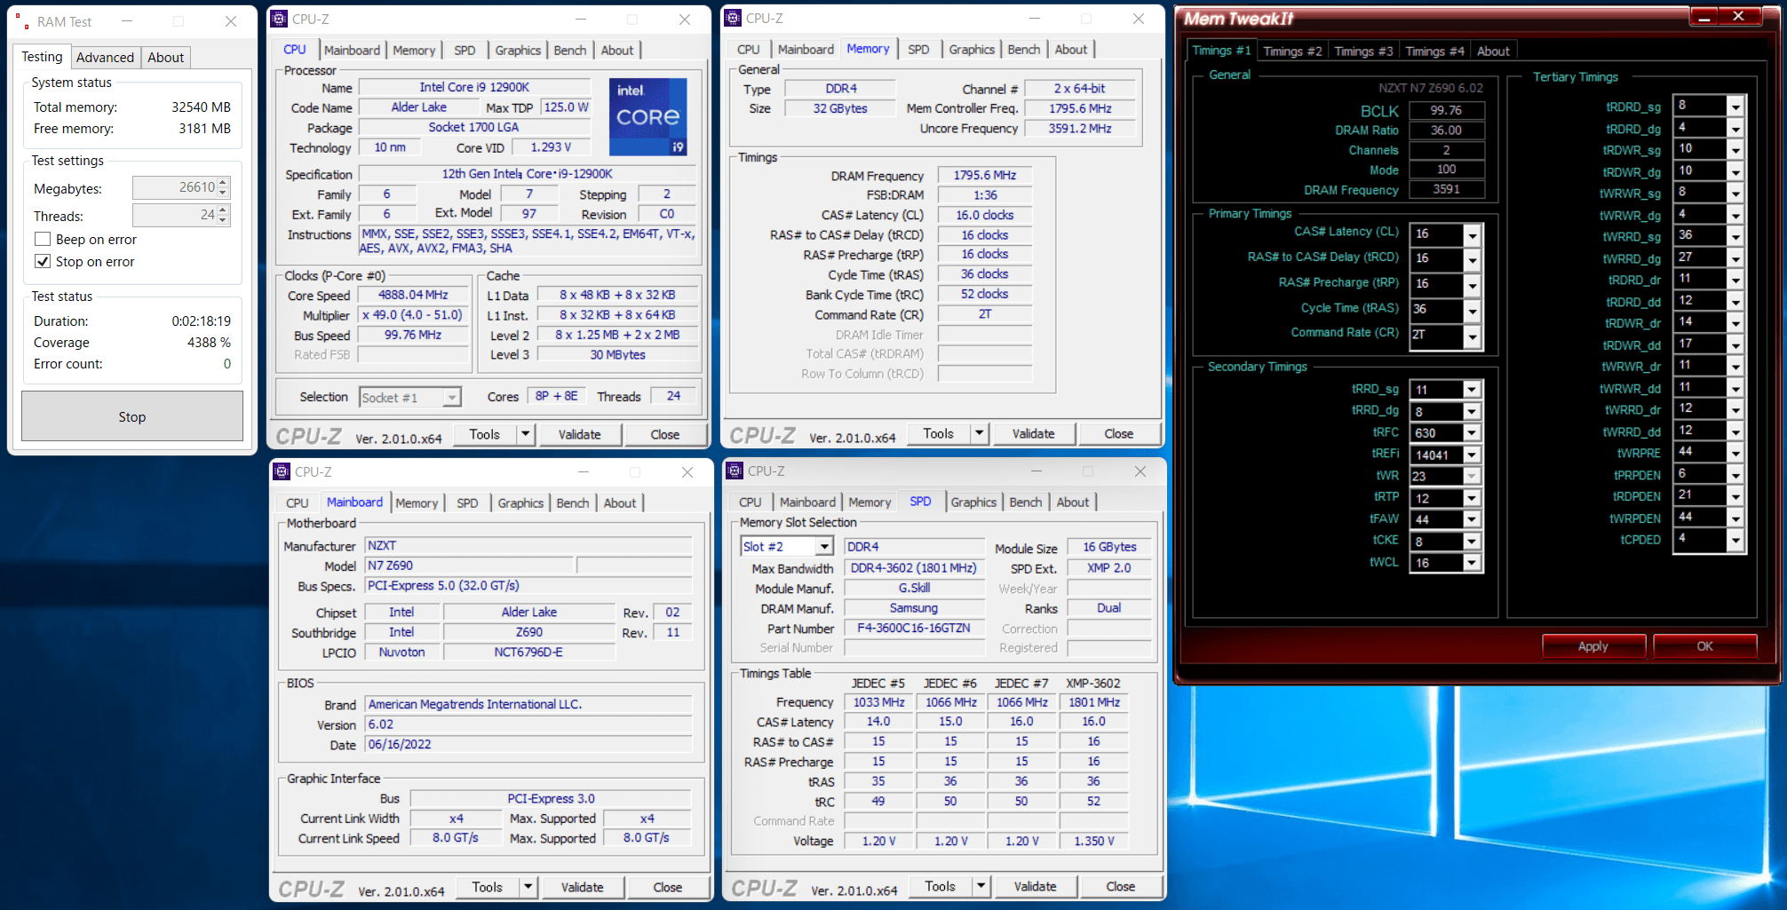The height and width of the screenshot is (910, 1787).
Task: Click Close in the CPU-Z Memory window
Action: (1118, 433)
